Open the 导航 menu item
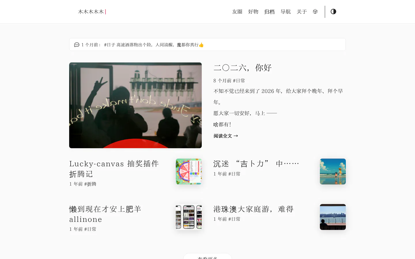This screenshot has height=259, width=415. pos(286,12)
